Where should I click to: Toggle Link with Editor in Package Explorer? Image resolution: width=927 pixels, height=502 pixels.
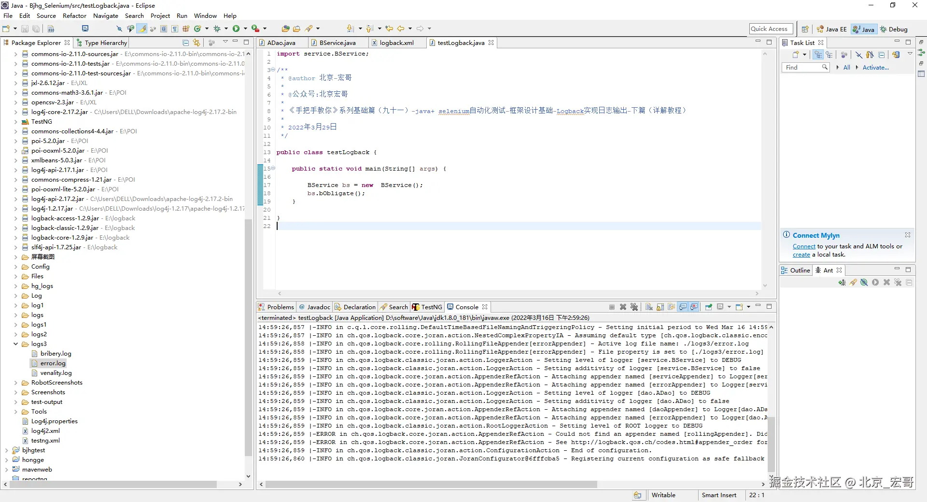point(197,43)
